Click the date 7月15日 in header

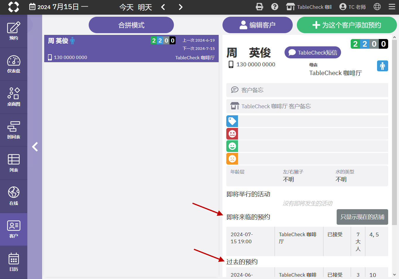click(x=66, y=7)
